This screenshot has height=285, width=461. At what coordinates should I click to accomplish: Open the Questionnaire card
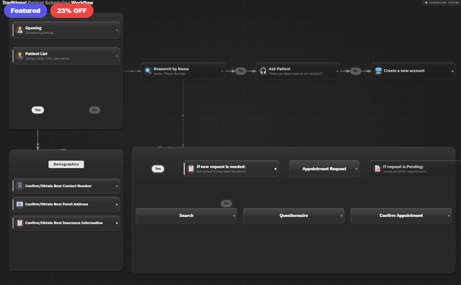[x=294, y=215]
